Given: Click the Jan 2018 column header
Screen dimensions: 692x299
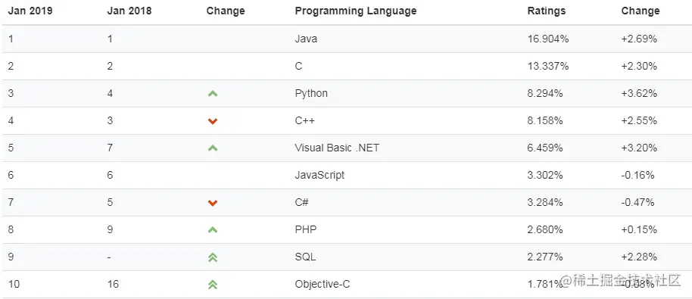Looking at the screenshot, I should (129, 11).
